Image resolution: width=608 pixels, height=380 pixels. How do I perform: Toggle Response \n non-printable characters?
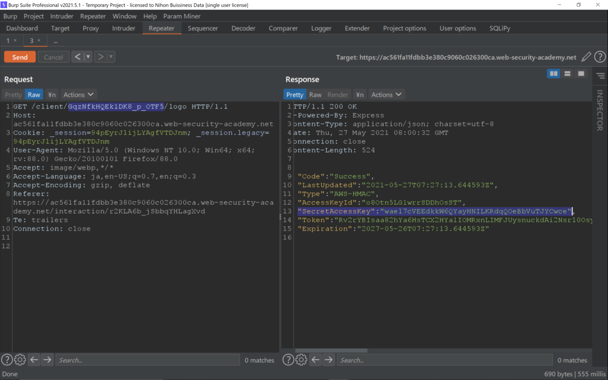(360, 95)
